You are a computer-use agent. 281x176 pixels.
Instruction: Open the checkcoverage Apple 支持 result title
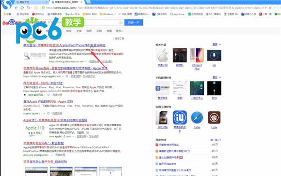tap(65, 68)
